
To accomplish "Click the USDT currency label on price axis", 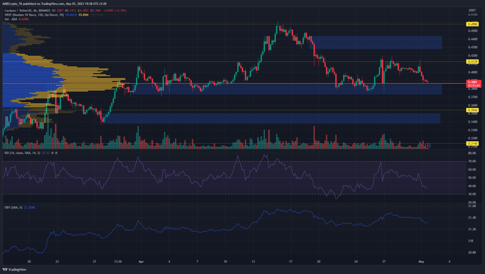I will point(472,10).
